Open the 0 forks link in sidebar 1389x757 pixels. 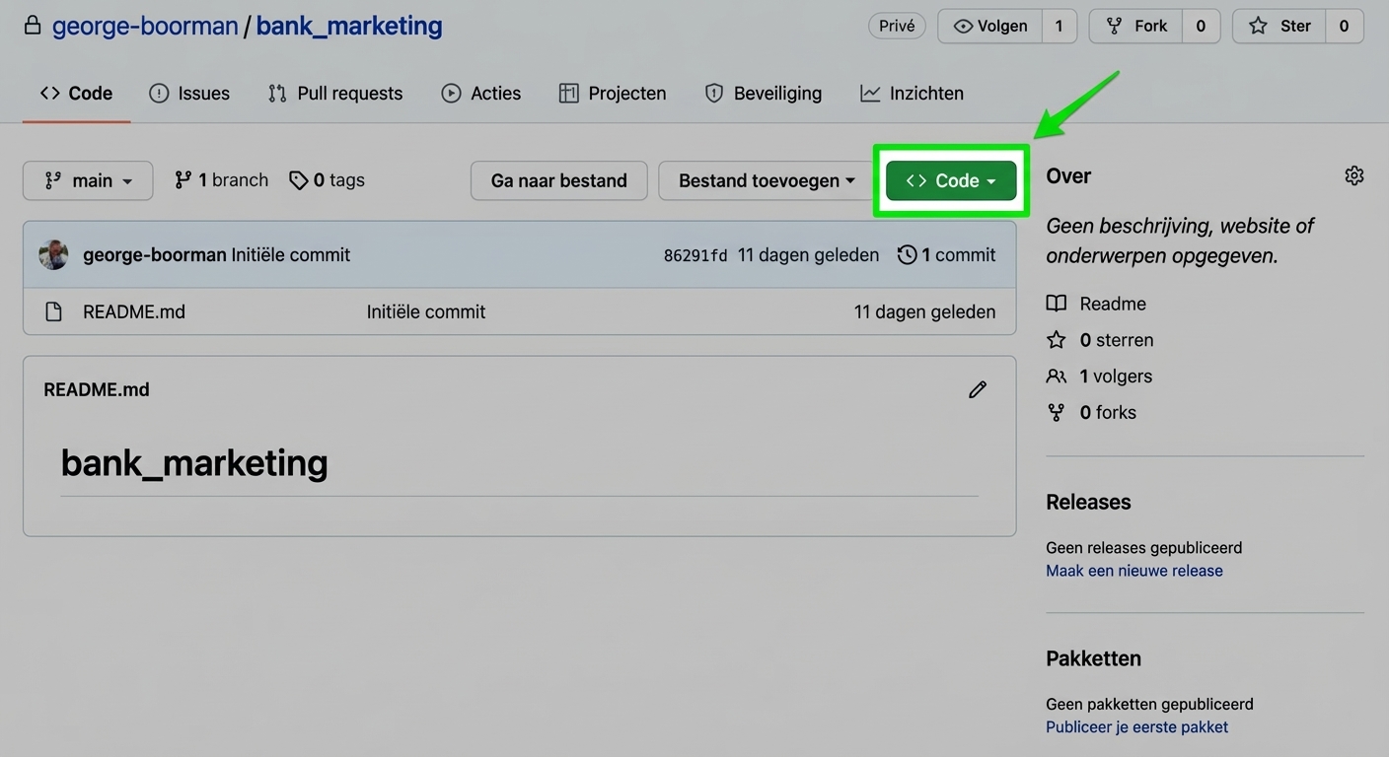coord(1091,413)
